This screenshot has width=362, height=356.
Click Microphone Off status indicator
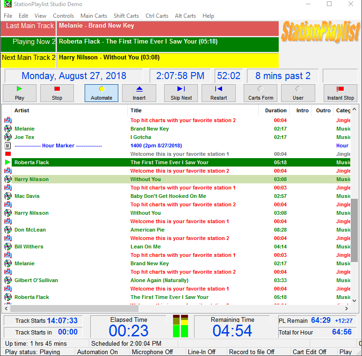tap(152, 352)
